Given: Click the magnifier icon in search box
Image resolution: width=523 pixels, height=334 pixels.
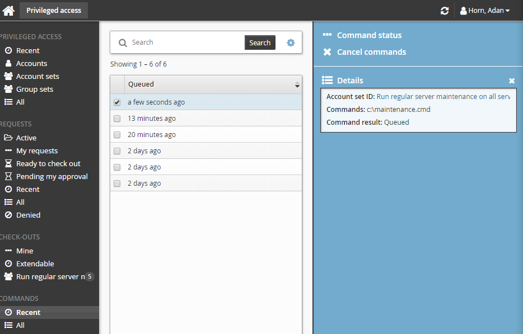Looking at the screenshot, I should click(123, 43).
